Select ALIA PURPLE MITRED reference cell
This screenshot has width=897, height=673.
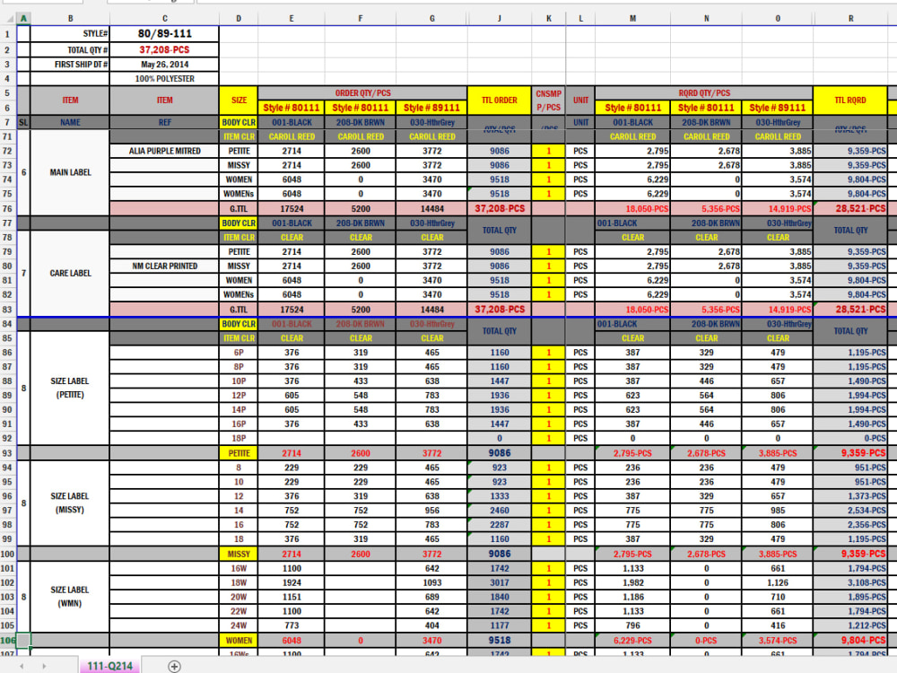[x=164, y=151]
